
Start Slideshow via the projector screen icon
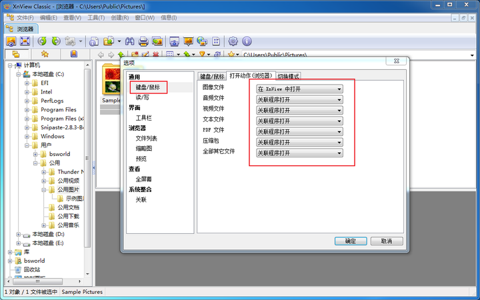coord(188,41)
